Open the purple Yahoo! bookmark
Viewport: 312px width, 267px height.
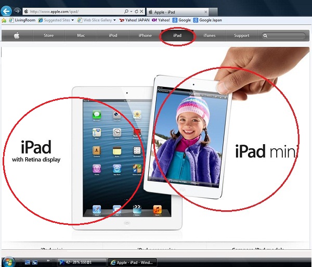[161, 20]
